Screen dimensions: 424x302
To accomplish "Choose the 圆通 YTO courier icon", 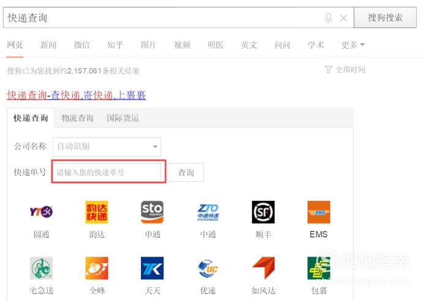I will click(x=41, y=212).
